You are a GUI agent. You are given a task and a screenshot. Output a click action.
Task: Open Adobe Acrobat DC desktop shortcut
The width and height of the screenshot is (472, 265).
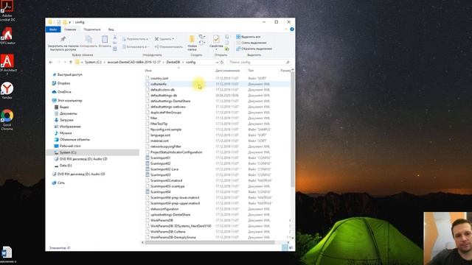tap(7, 11)
